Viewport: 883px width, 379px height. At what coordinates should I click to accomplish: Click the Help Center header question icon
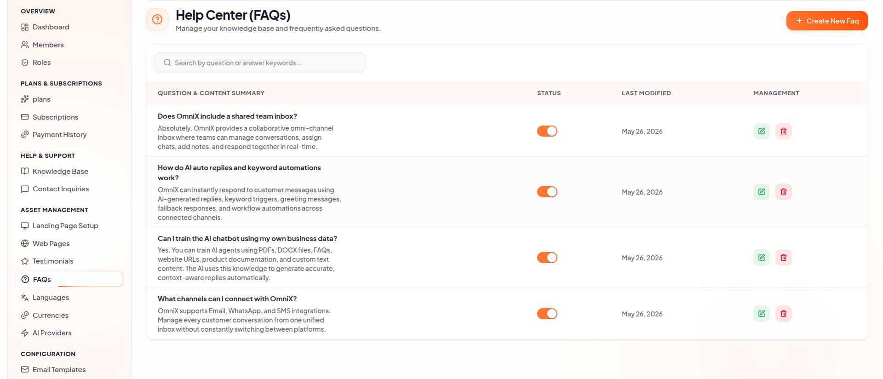coord(157,19)
